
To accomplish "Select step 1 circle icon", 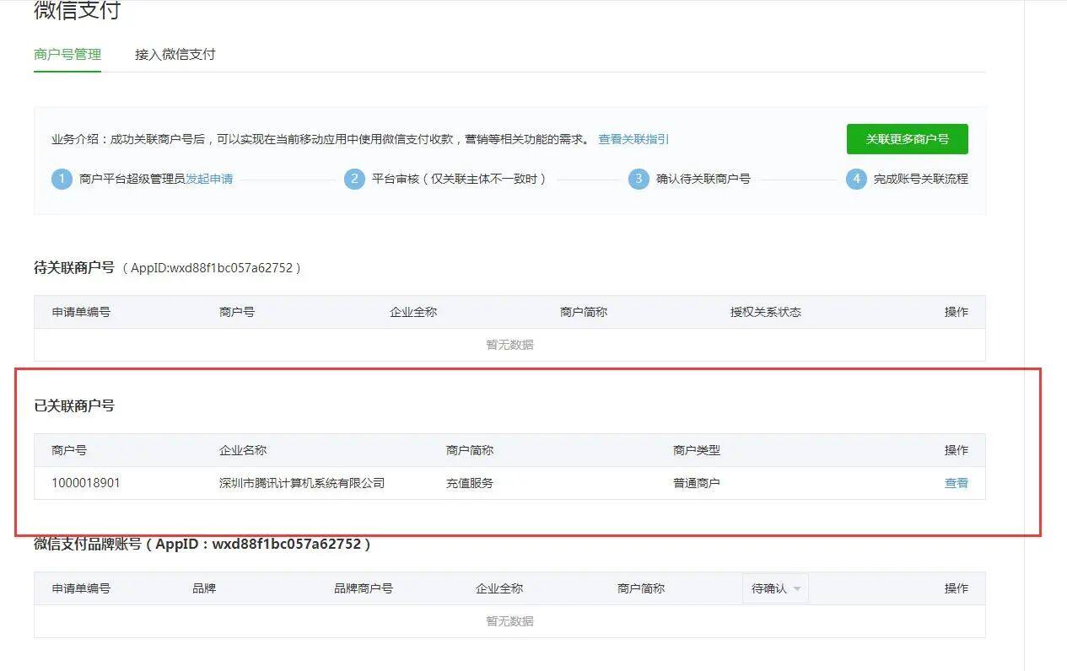I will click(x=62, y=179).
